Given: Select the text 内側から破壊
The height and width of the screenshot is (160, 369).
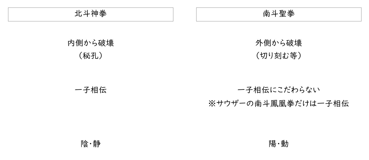Looking at the screenshot, I should [x=91, y=43].
